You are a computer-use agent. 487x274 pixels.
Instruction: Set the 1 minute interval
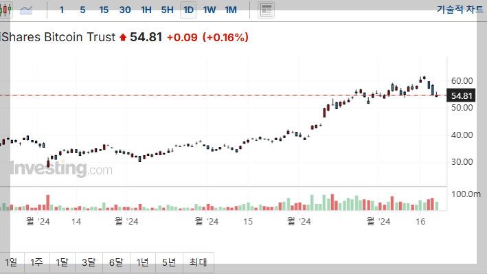(62, 10)
